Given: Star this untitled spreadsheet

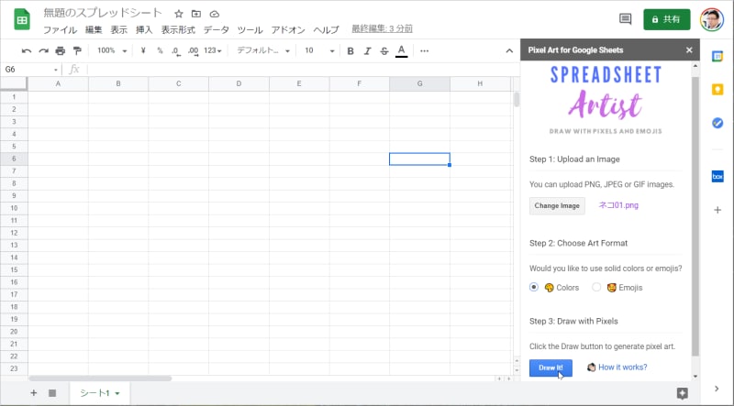Looking at the screenshot, I should point(179,14).
